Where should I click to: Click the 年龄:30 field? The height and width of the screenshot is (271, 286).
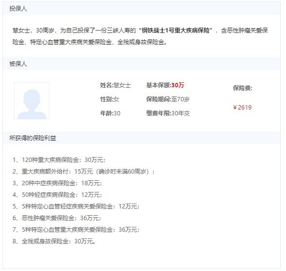click(110, 113)
